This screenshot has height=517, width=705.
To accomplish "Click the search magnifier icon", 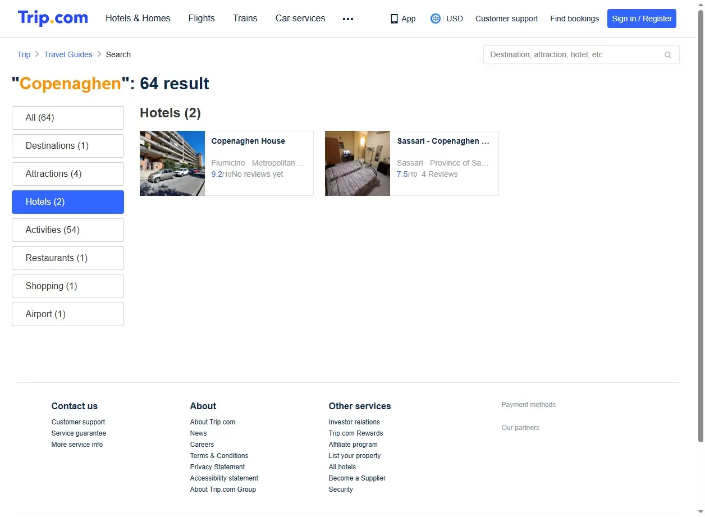I will click(668, 55).
